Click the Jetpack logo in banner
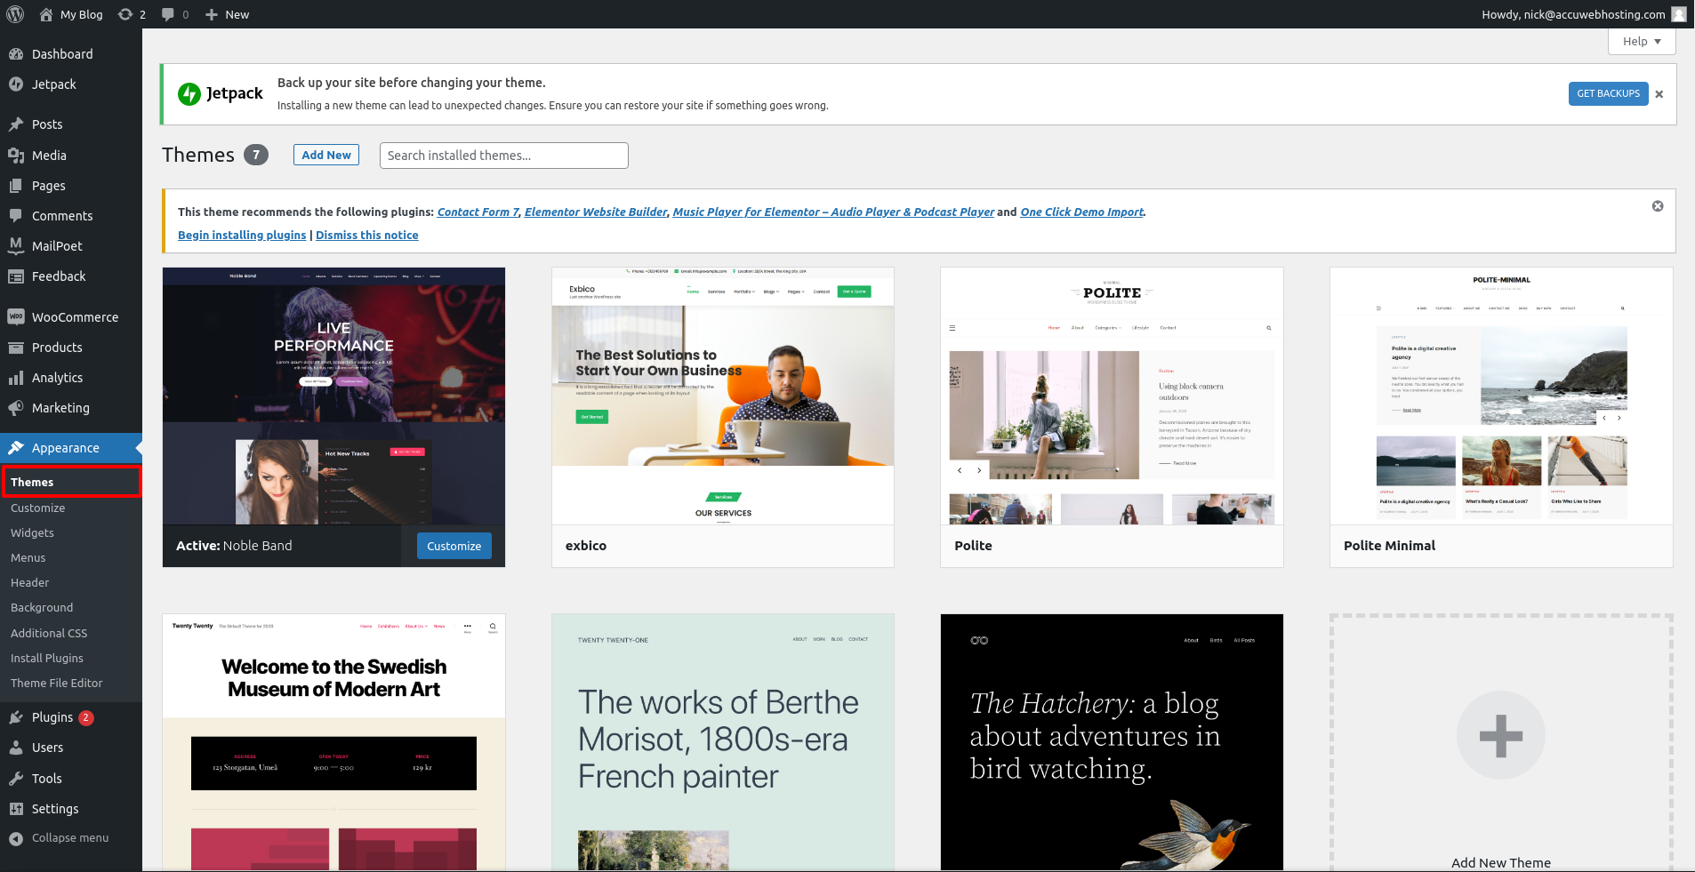The image size is (1695, 872). 221,93
